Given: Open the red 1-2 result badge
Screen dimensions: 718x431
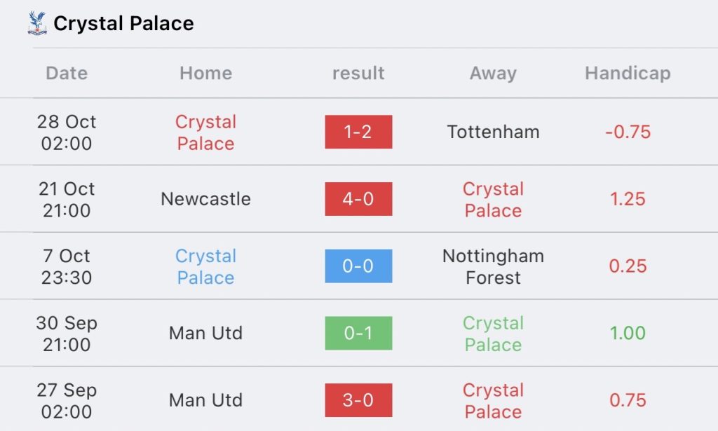Looking at the screenshot, I should tap(358, 132).
